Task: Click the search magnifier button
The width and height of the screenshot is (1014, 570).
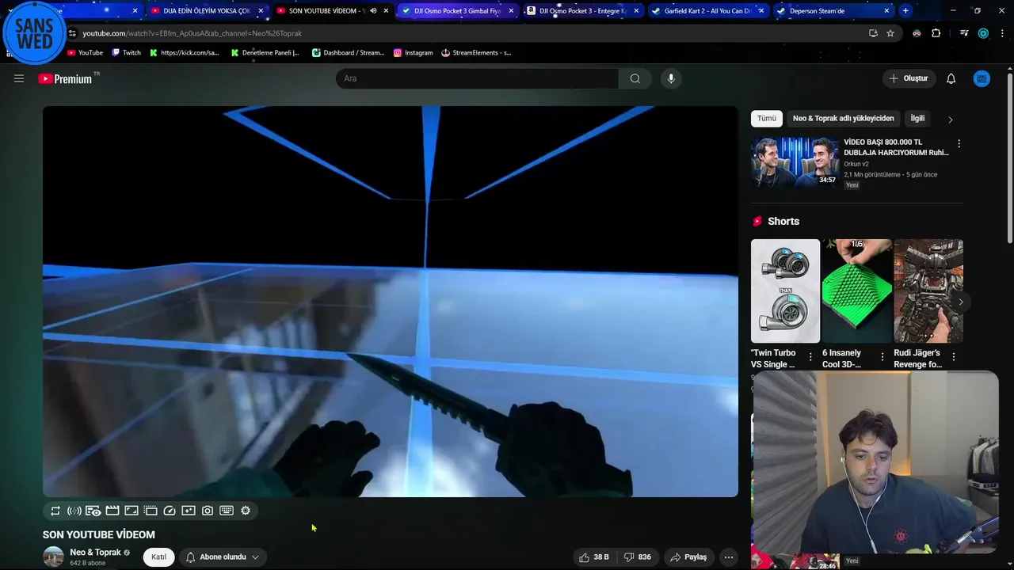Action: [635, 78]
